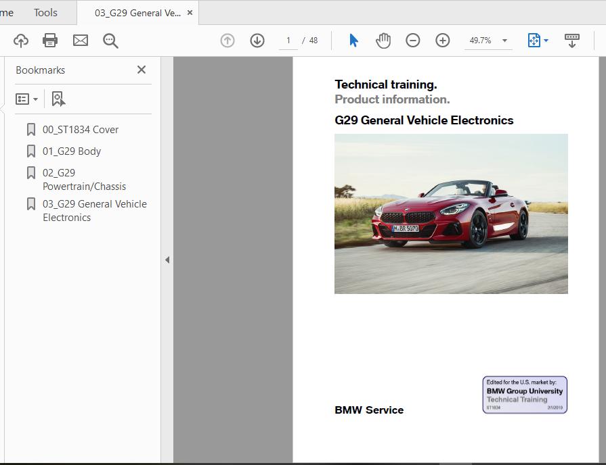Open the find text magnifier tool
The height and width of the screenshot is (465, 606).
[x=110, y=41]
